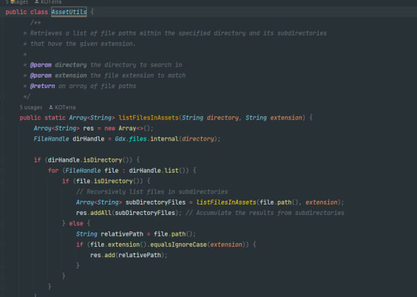The image size is (417, 297).
Task: Click res.add(relativePath) statement
Action: pyautogui.click(x=129, y=255)
